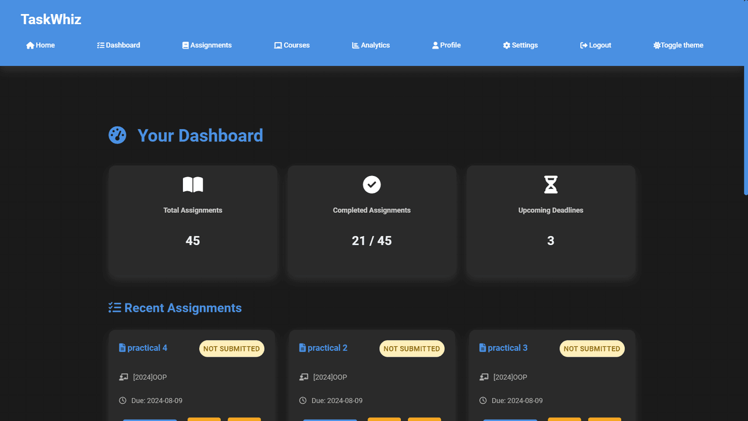Click the Logout link

595,45
